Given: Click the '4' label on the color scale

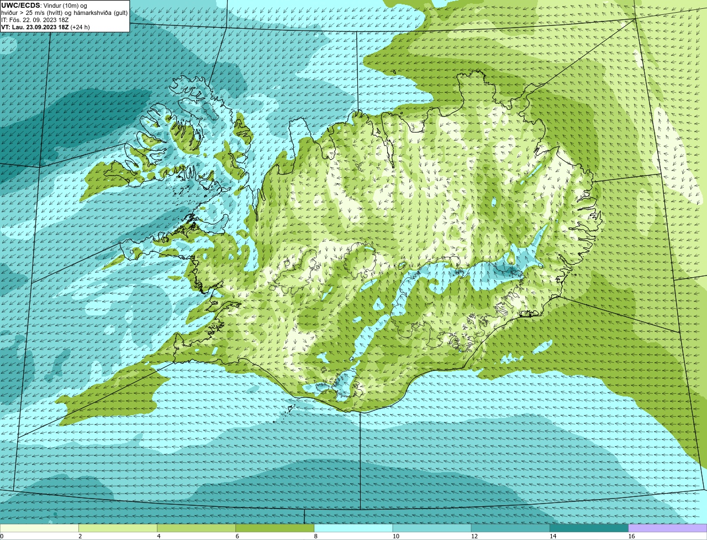Looking at the screenshot, I should coord(159,536).
